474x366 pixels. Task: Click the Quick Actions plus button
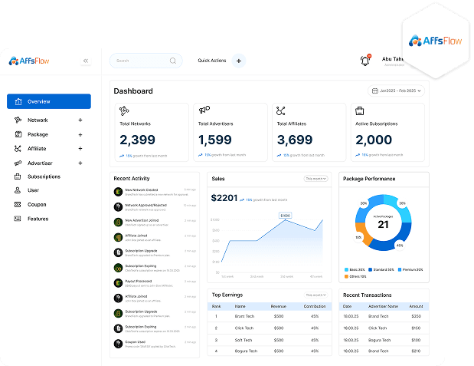click(238, 61)
